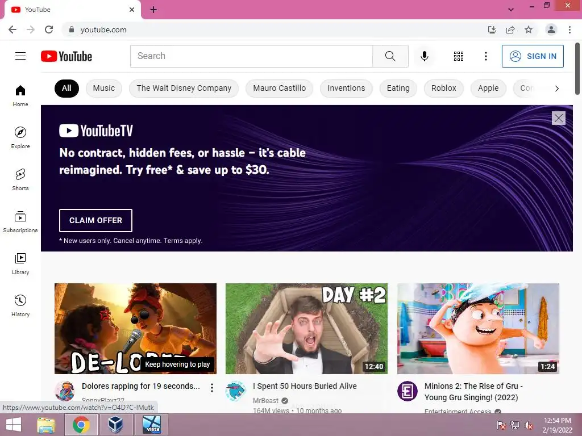Select the Eating chip
The height and width of the screenshot is (436, 582).
click(398, 88)
